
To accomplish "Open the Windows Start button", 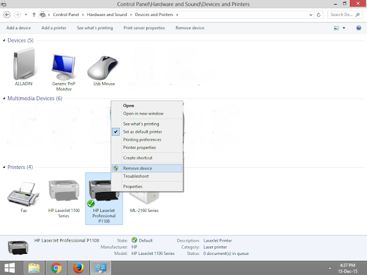I will pyautogui.click(x=10, y=268).
